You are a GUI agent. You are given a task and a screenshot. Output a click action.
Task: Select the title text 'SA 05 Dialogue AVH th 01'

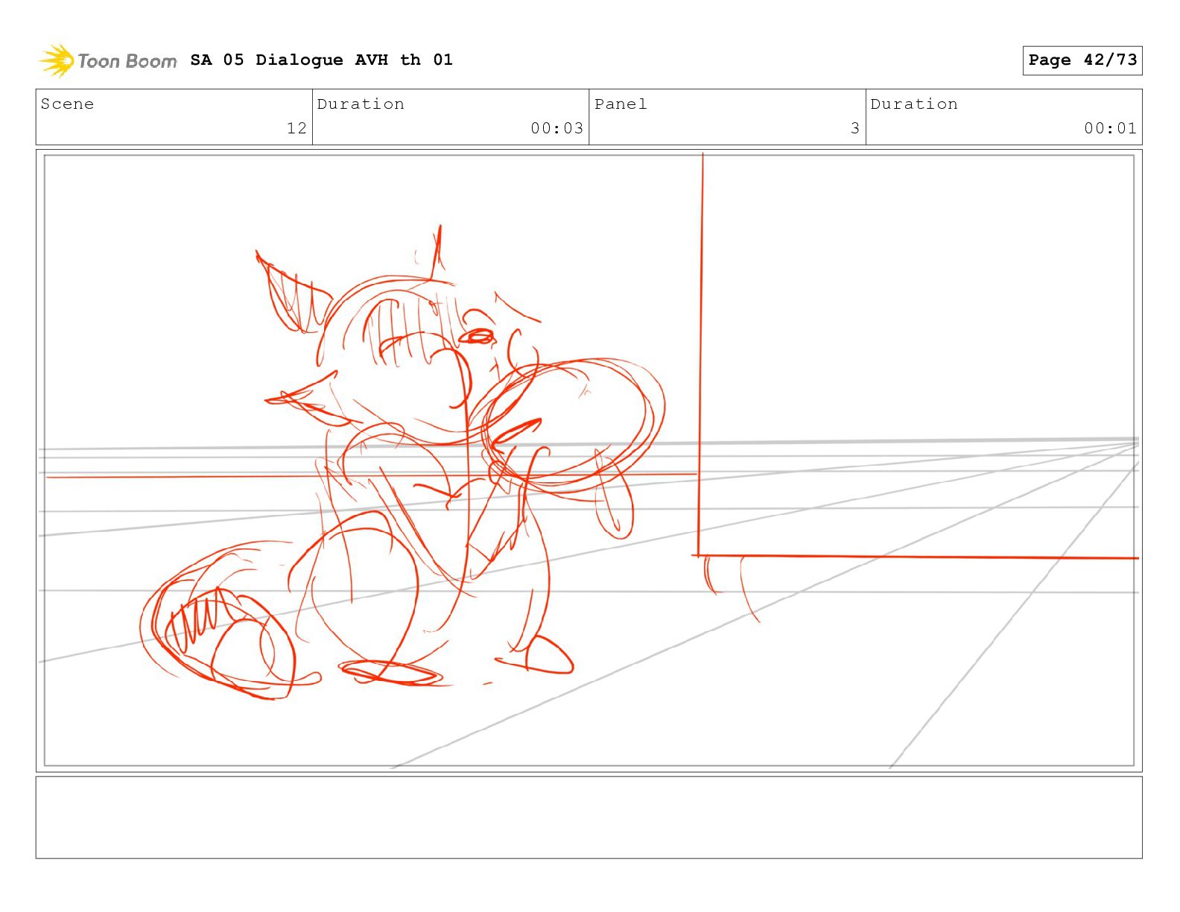321,60
